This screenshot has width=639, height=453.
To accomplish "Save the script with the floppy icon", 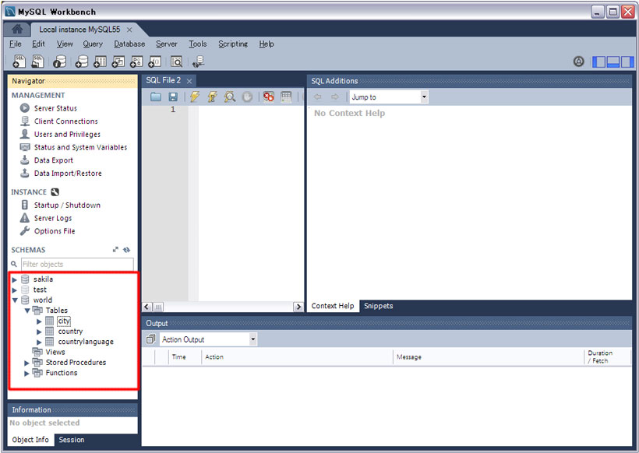I will [173, 97].
